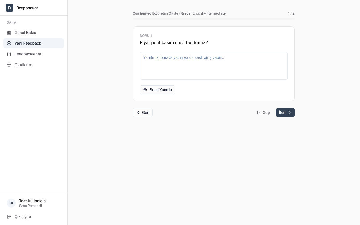
Task: Click the survey progress bar
Action: tap(214, 19)
